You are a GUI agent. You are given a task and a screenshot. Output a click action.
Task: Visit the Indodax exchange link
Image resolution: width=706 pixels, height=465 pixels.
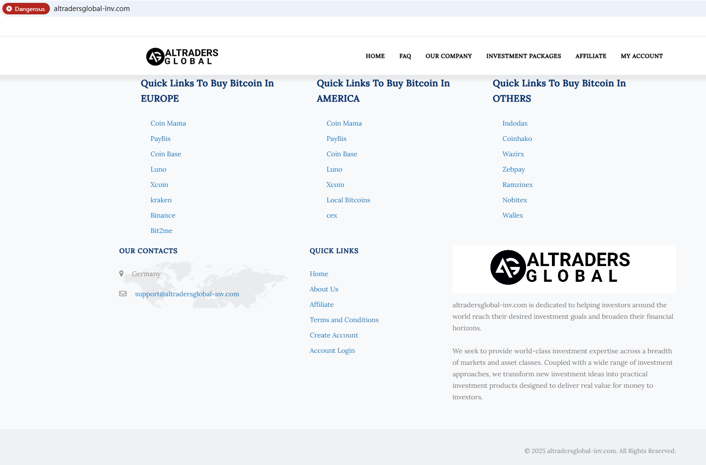click(515, 123)
